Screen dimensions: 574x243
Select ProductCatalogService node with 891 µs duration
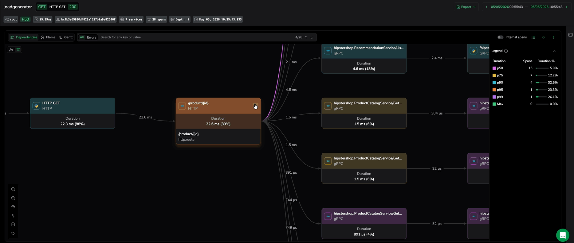[364, 224]
